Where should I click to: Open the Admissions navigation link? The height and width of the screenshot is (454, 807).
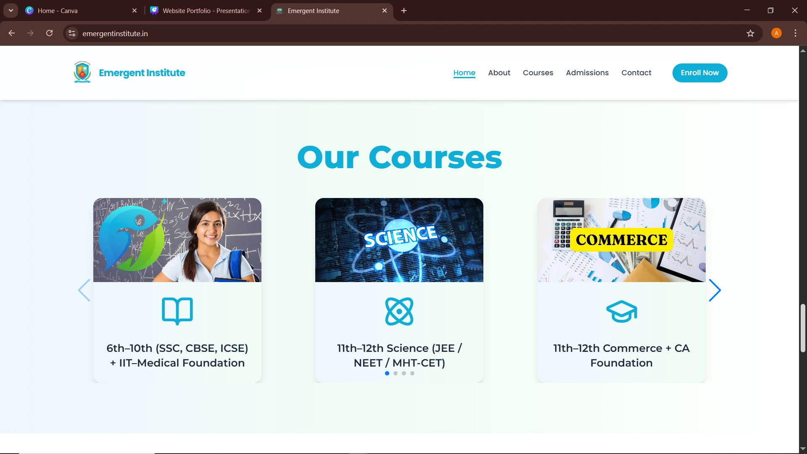(x=587, y=73)
